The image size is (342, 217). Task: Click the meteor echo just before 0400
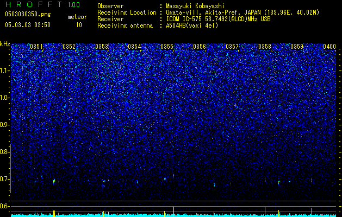click(312, 181)
